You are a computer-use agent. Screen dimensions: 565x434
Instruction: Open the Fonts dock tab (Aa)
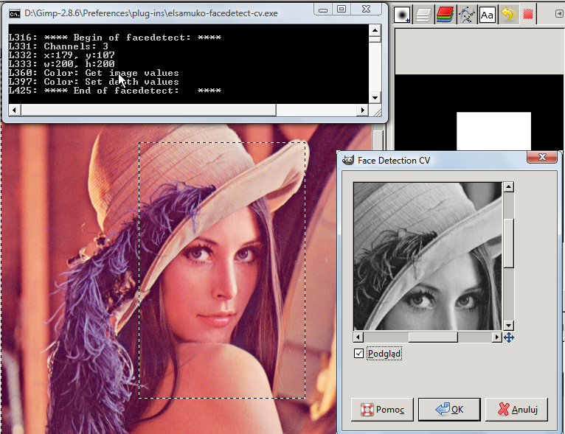487,15
